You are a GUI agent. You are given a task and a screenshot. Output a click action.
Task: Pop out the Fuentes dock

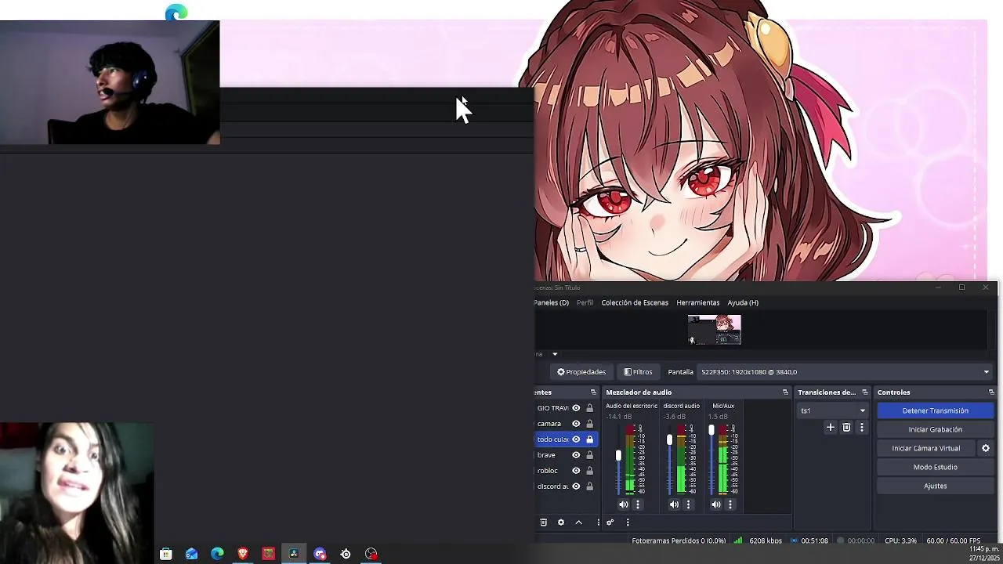click(593, 392)
